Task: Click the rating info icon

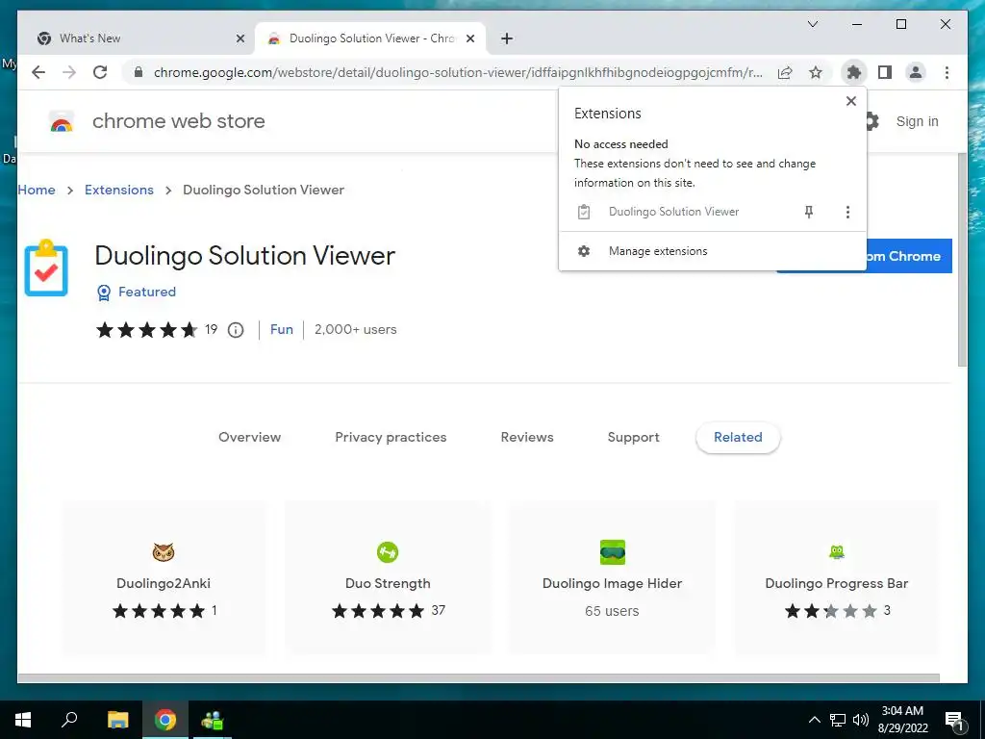Action: click(x=236, y=330)
